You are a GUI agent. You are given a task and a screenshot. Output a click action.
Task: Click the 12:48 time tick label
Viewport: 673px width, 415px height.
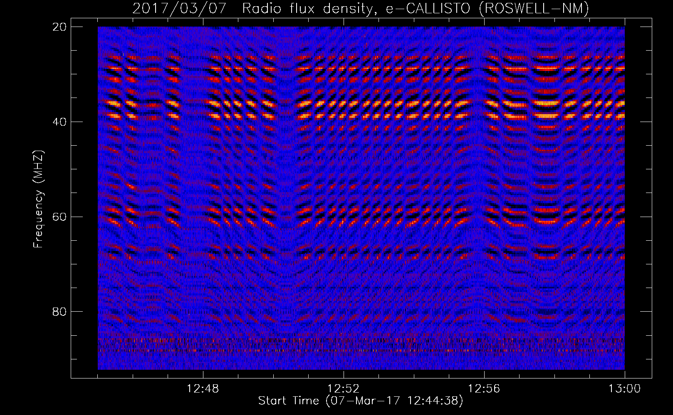coord(203,389)
